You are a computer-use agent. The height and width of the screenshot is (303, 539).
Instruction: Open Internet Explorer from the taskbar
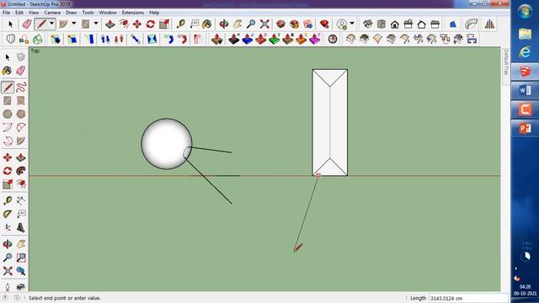tap(525, 52)
